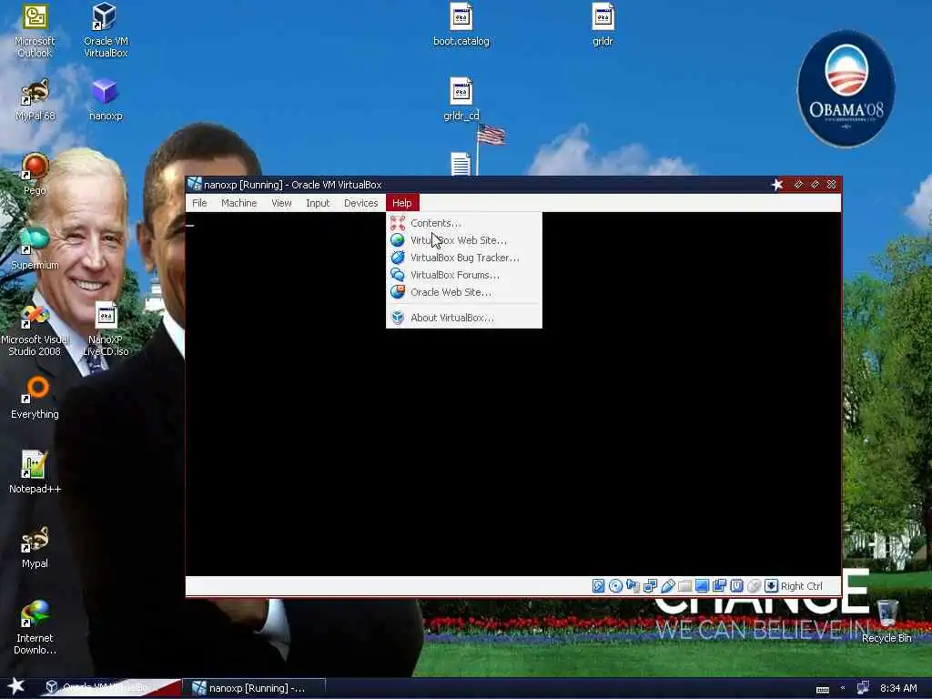Click the recording indicator in status bar
The image size is (932, 699).
pos(719,586)
